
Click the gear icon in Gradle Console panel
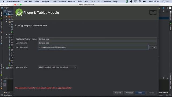click(x=164, y=78)
